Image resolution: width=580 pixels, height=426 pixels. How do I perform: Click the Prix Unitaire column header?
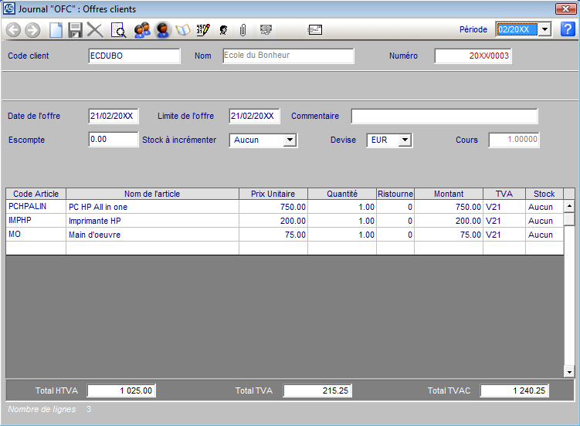(x=273, y=194)
